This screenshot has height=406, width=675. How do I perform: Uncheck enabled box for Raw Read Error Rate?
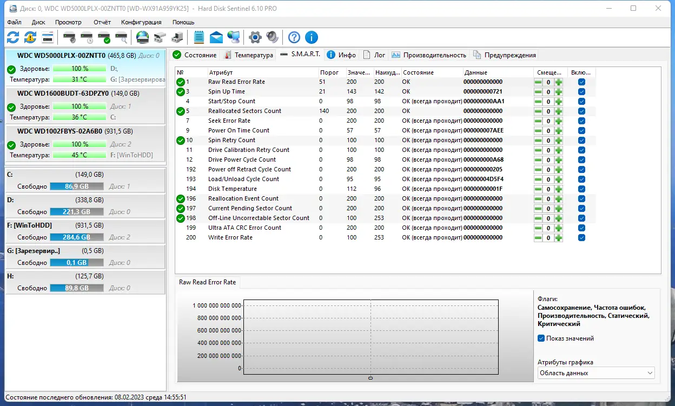(x=581, y=82)
